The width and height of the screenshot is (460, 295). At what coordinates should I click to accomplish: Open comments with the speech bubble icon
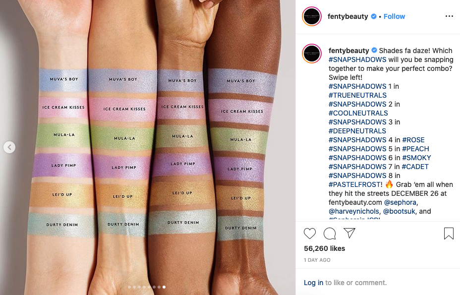(330, 234)
